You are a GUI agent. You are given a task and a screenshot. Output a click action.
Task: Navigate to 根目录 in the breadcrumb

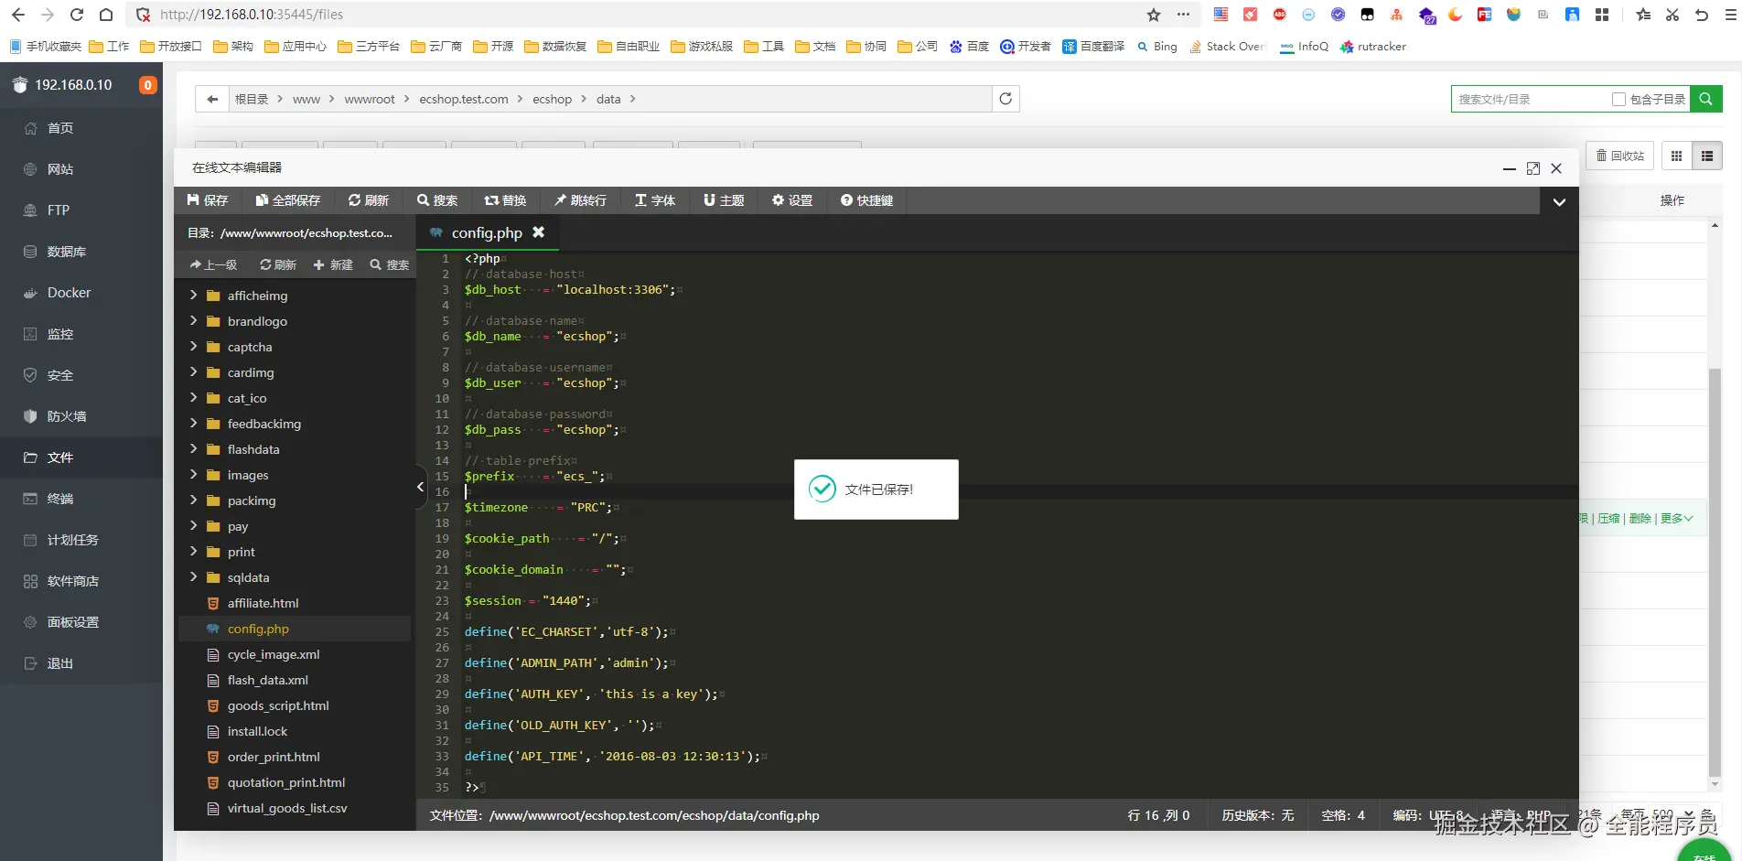(x=252, y=99)
